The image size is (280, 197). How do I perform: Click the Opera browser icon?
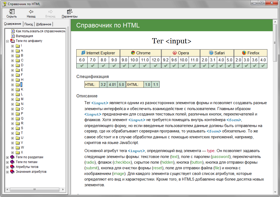coord(175,53)
